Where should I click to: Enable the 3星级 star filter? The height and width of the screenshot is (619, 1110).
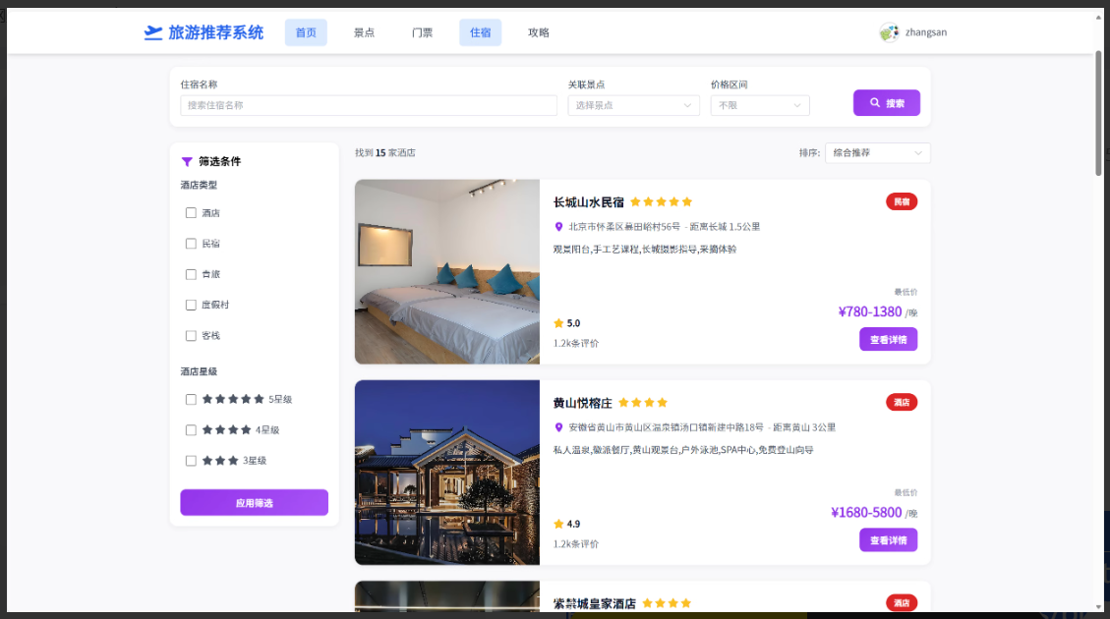[x=191, y=461]
